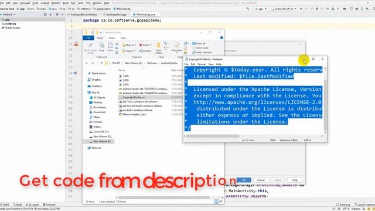Screen dimensions: 375x211
Task: Click Select all in Explorer ribbon
Action: point(199,43)
